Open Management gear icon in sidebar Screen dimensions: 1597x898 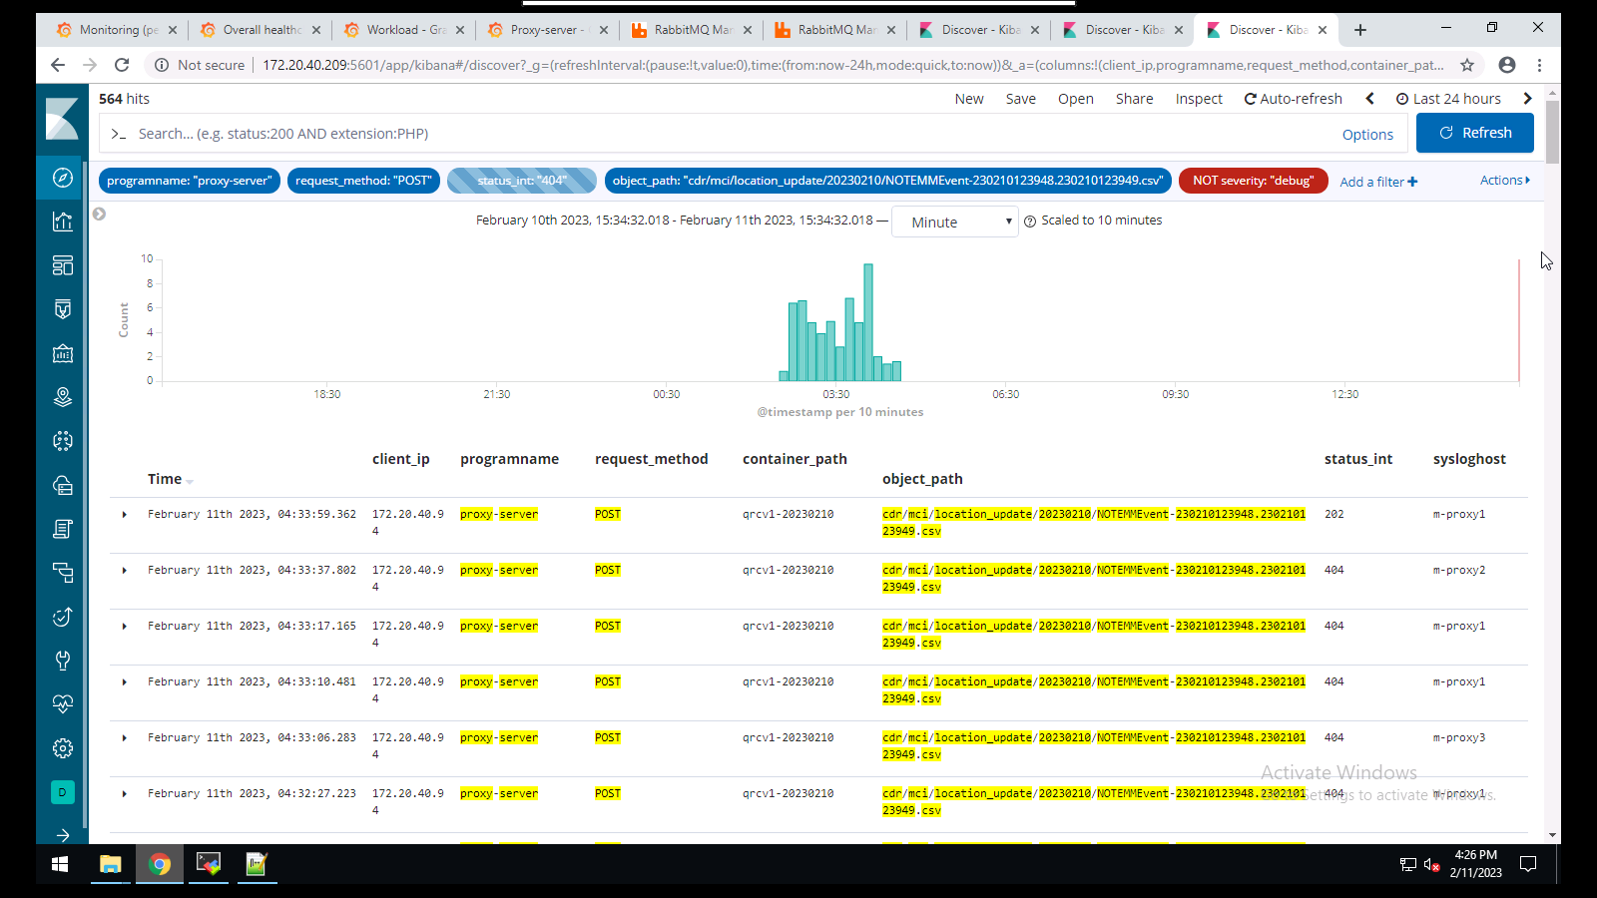tap(62, 748)
